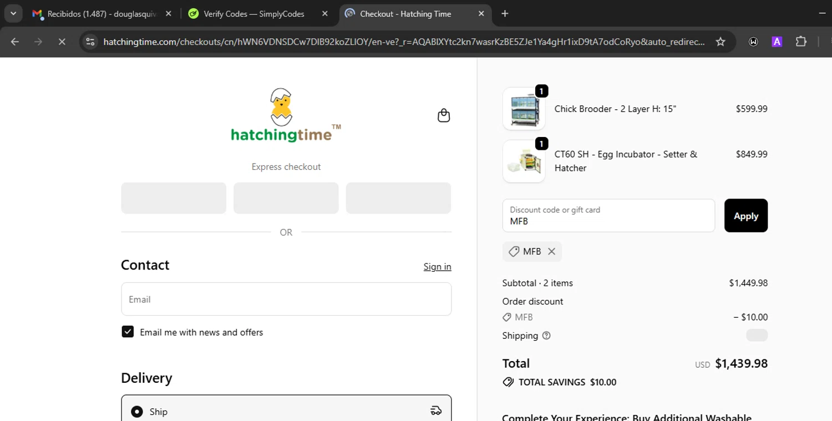Click the first express checkout button
The width and height of the screenshot is (832, 421).
click(174, 198)
